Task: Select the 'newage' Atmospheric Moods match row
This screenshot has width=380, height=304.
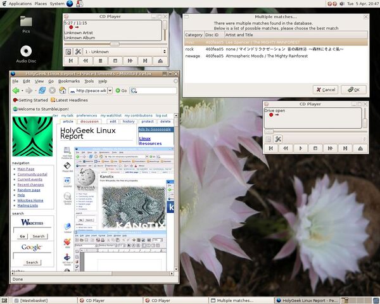Action: (x=276, y=56)
